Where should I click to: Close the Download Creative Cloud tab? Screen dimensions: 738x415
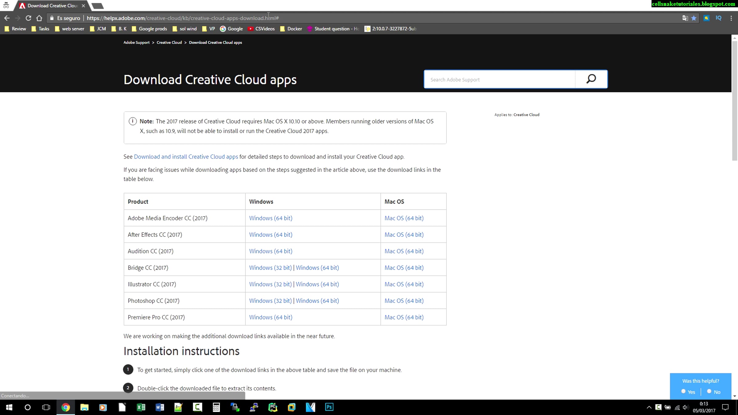[x=83, y=6]
